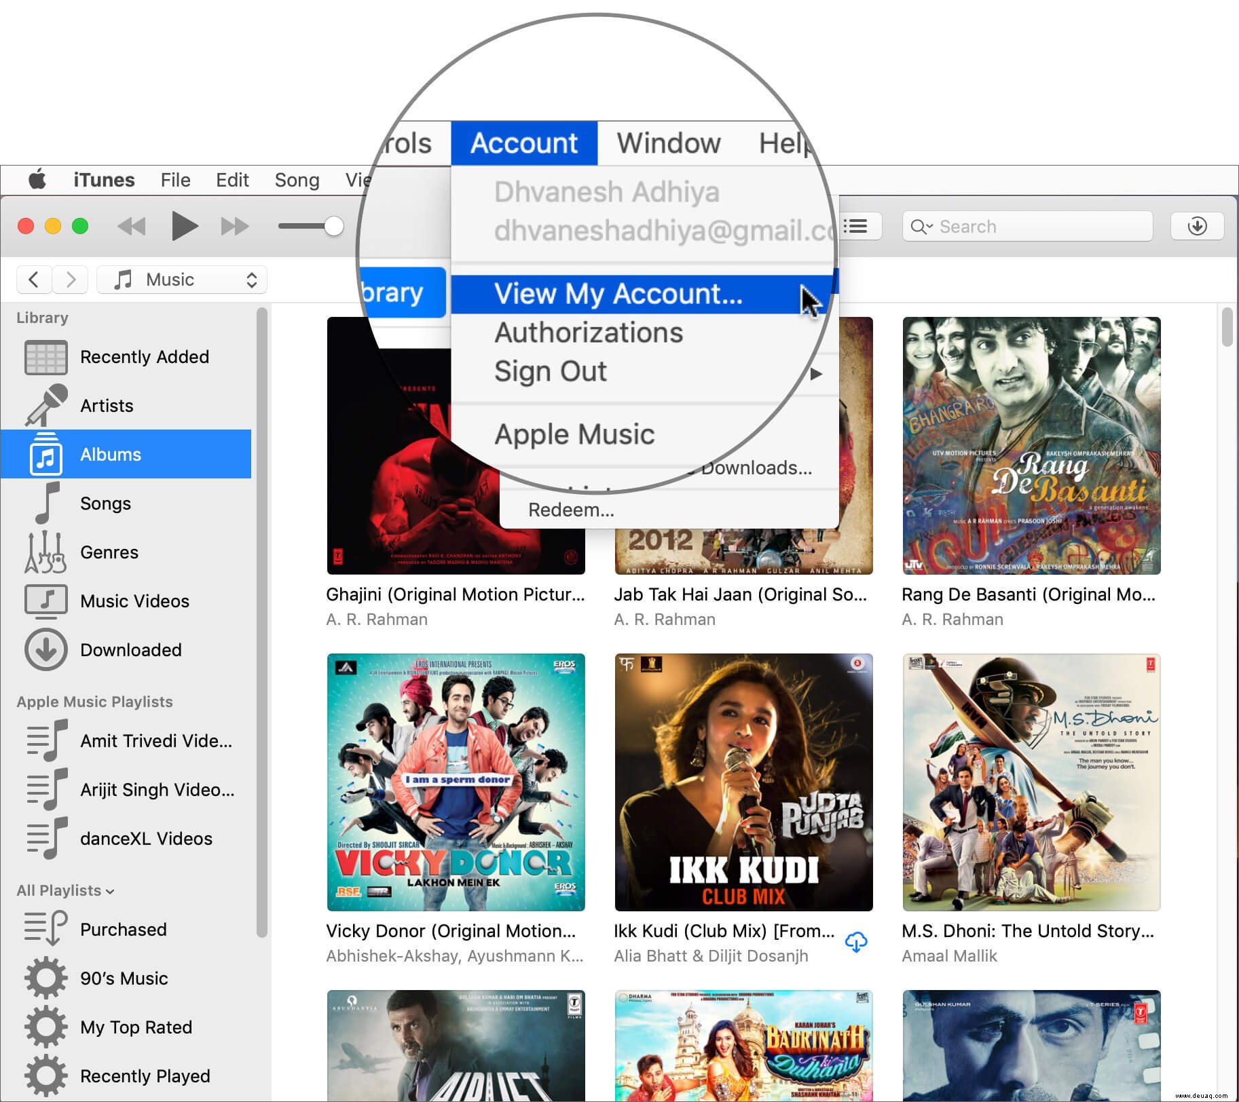Click Jab Tak Hai Jaan album title
Image resolution: width=1239 pixels, height=1102 pixels.
pos(740,594)
